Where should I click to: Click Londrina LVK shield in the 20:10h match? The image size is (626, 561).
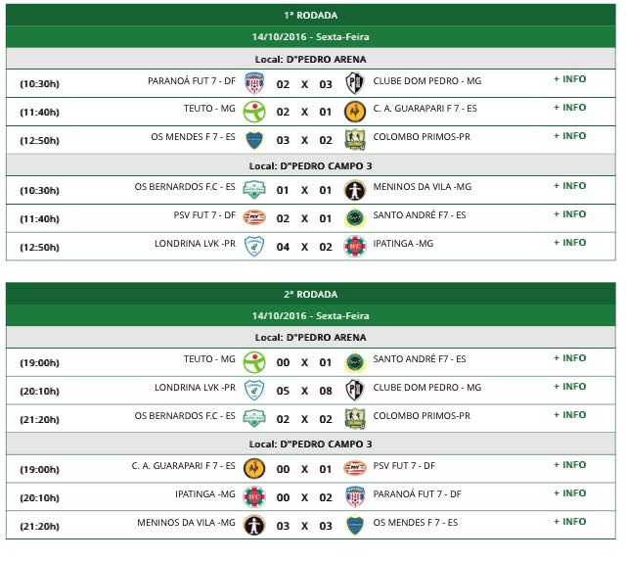(x=254, y=390)
